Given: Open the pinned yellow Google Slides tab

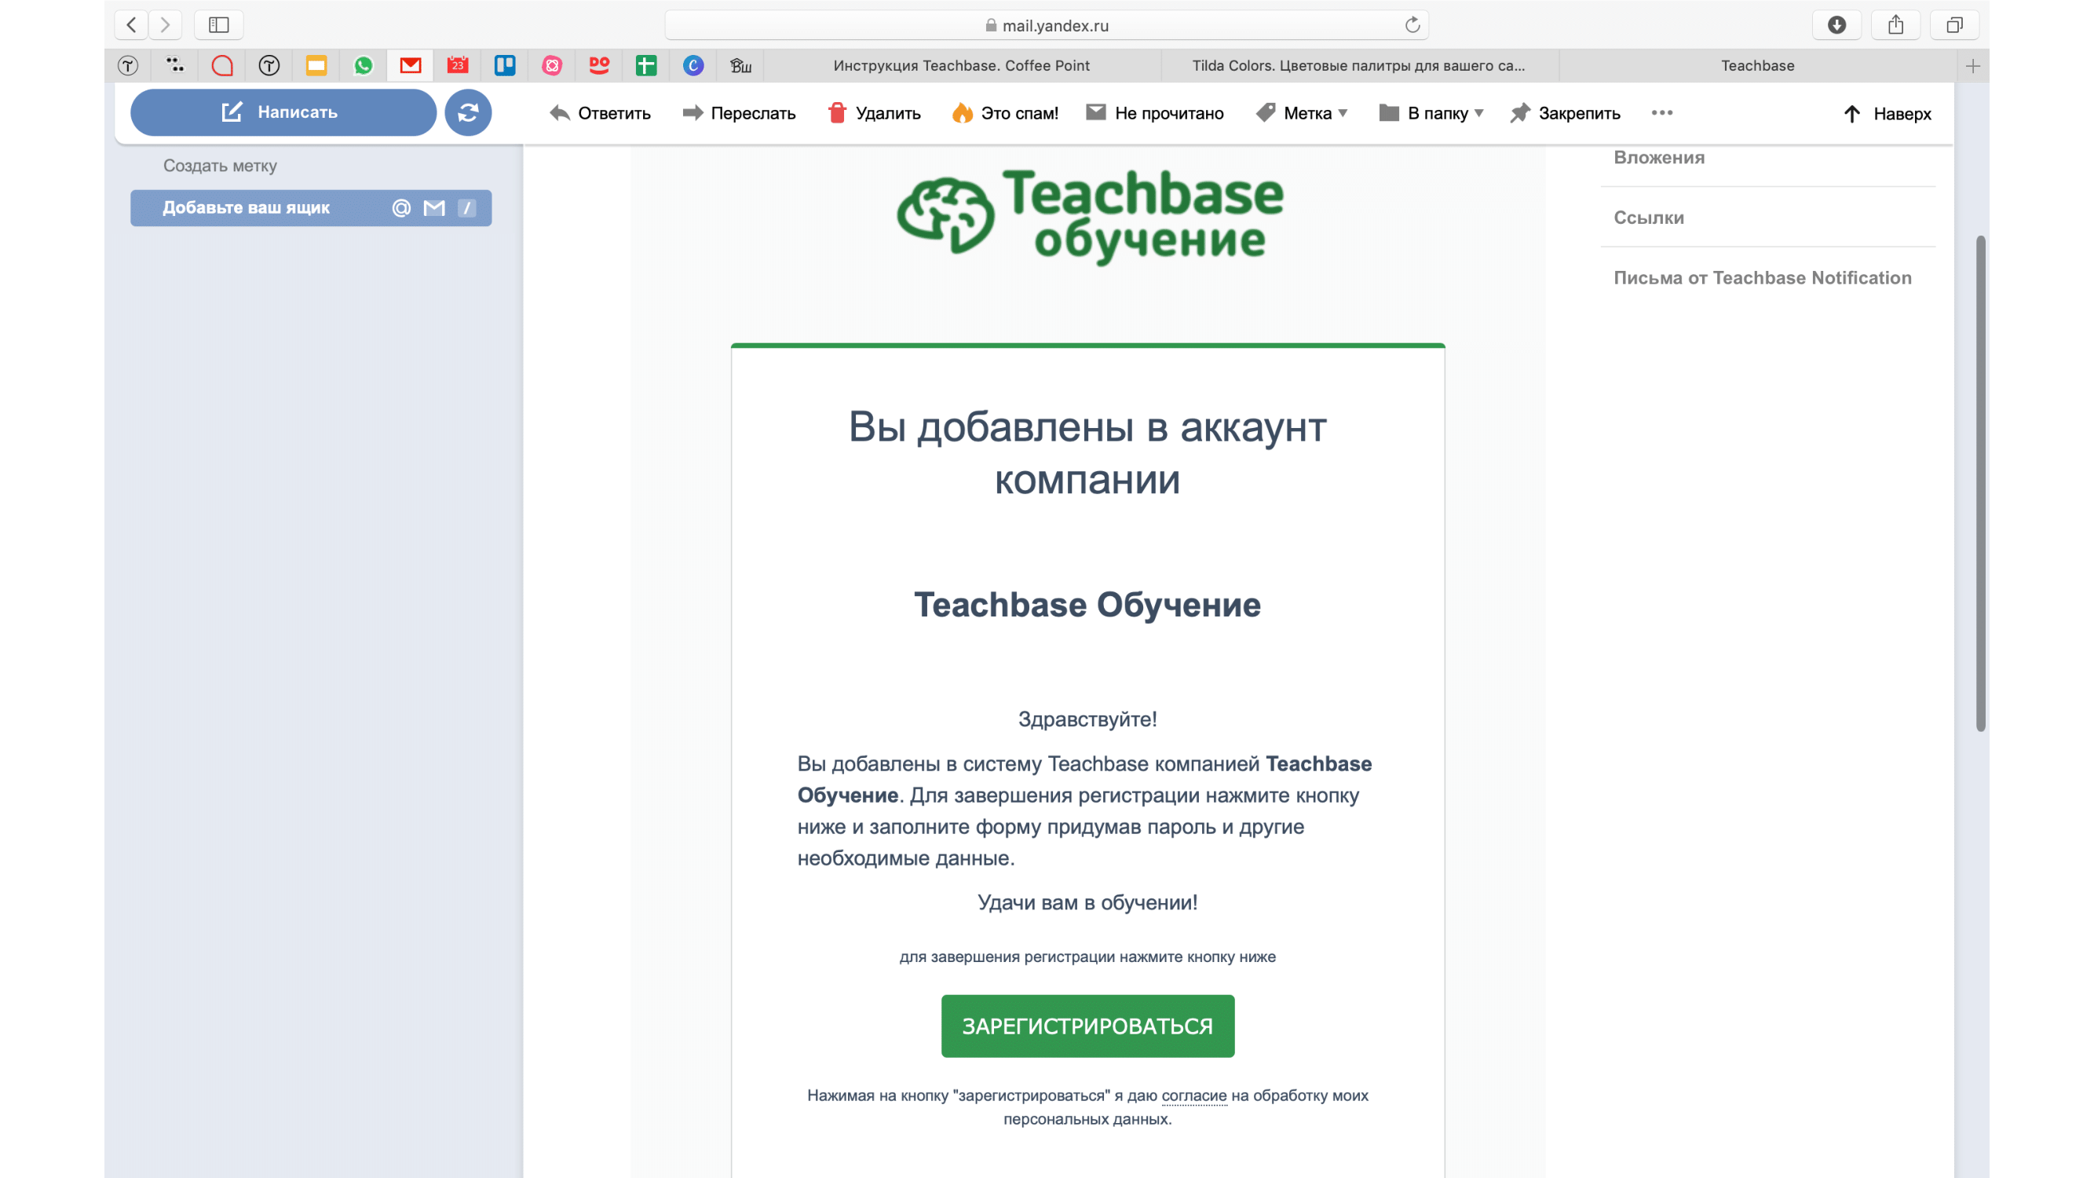Looking at the screenshot, I should click(316, 66).
